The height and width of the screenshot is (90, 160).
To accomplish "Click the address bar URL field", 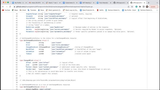I will point(70,7).
